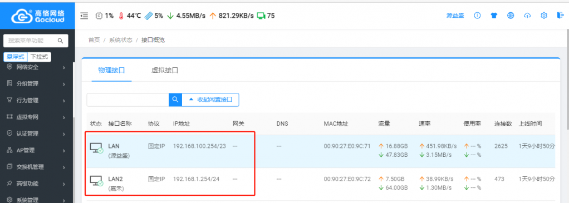Image resolution: width=569 pixels, height=203 pixels.
Task: Click the 源益盛 account link
Action: point(455,16)
